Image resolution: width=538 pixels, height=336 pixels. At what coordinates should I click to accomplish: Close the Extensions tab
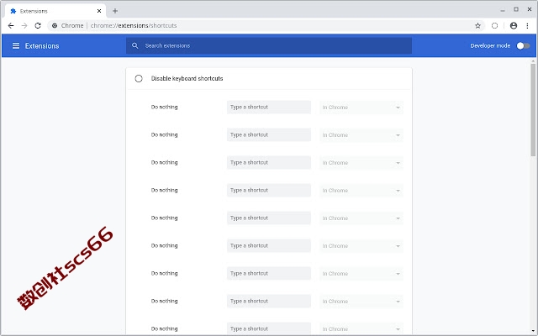pos(99,11)
